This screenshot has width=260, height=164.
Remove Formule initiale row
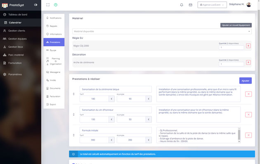pos(248,135)
